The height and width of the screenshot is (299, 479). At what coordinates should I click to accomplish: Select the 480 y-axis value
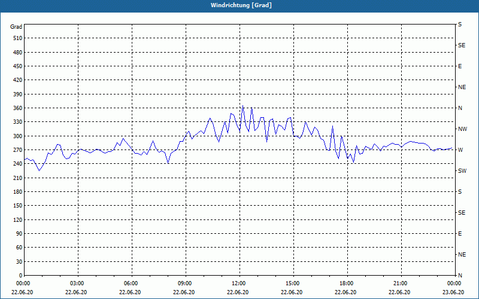18,52
